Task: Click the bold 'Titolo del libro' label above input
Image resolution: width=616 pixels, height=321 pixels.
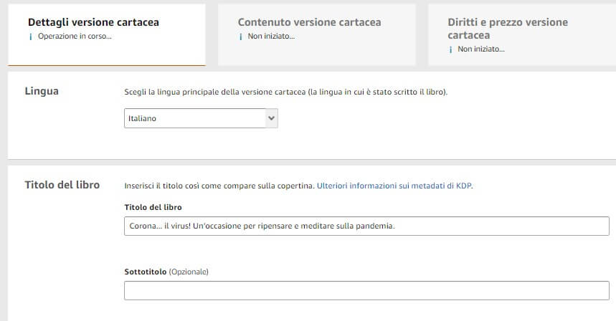Action: point(153,207)
